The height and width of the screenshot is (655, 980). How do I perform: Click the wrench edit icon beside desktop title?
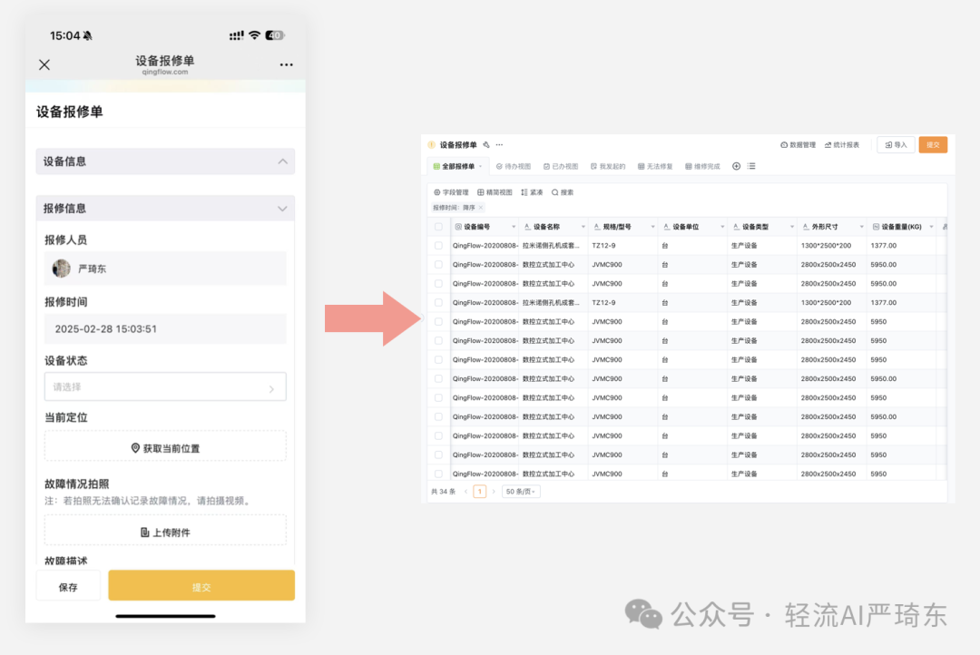point(486,145)
